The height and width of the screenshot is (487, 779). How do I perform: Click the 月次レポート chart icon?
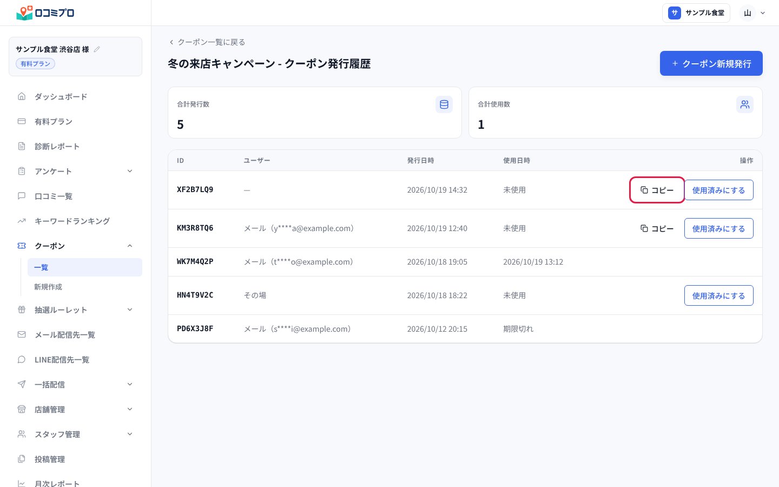coord(22,483)
